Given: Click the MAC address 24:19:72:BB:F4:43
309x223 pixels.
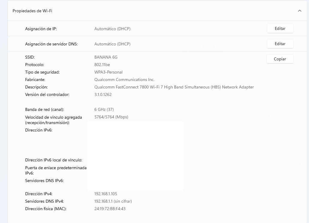Looking at the screenshot, I should 110,209.
